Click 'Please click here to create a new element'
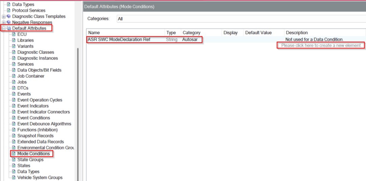 pos(322,45)
